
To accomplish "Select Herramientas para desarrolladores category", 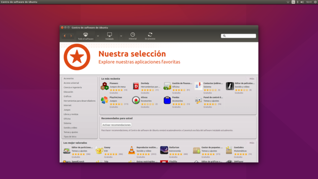I will (79, 101).
